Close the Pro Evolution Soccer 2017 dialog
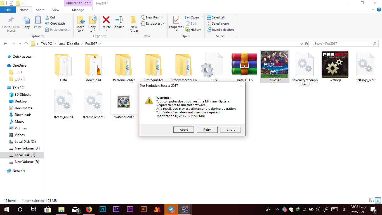The width and height of the screenshot is (382, 215). pos(241,86)
